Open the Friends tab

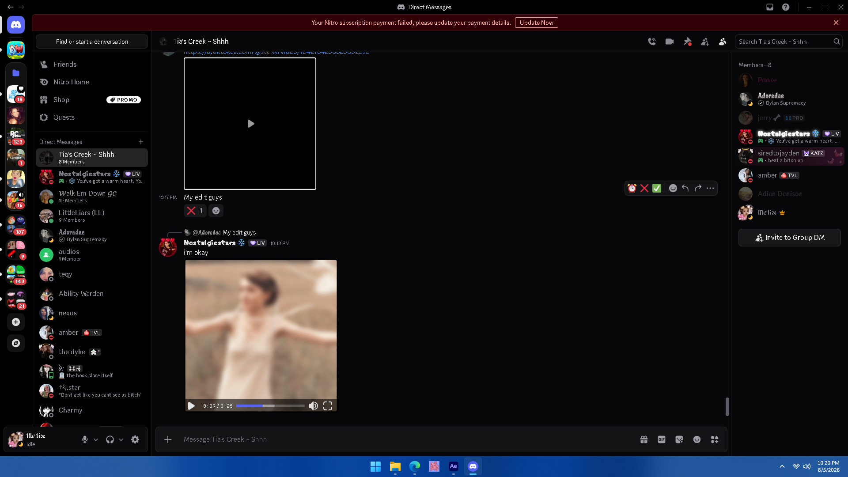[x=92, y=64]
